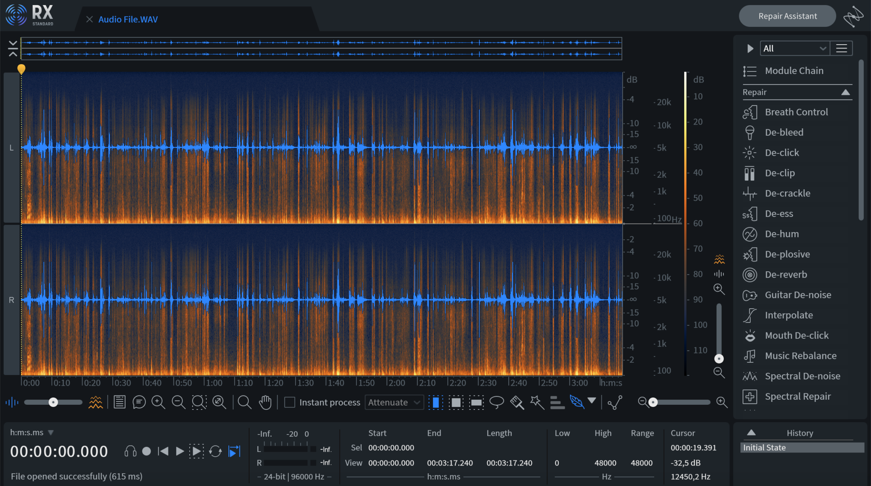871x486 pixels.
Task: Launch the Repair Assistant
Action: (x=787, y=16)
